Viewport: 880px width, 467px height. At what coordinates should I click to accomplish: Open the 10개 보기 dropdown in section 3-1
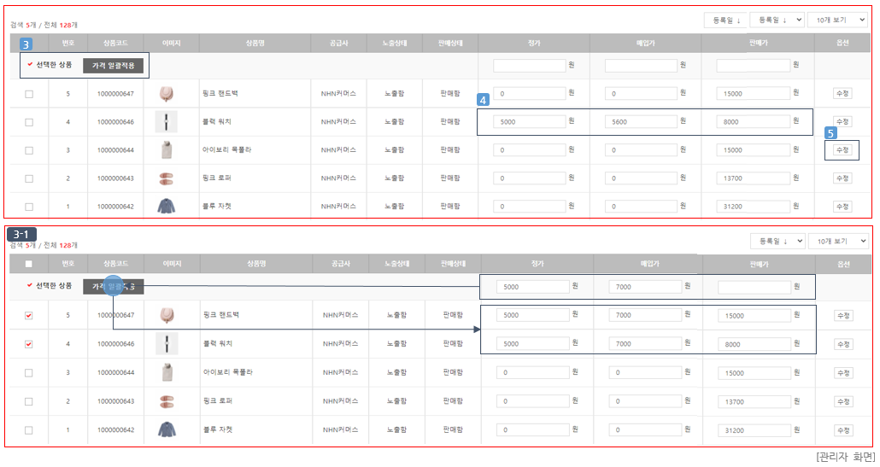point(838,241)
